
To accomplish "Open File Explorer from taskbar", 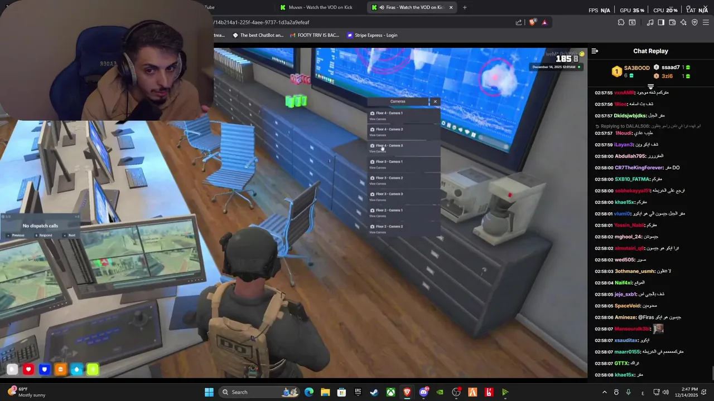I will tap(325, 392).
